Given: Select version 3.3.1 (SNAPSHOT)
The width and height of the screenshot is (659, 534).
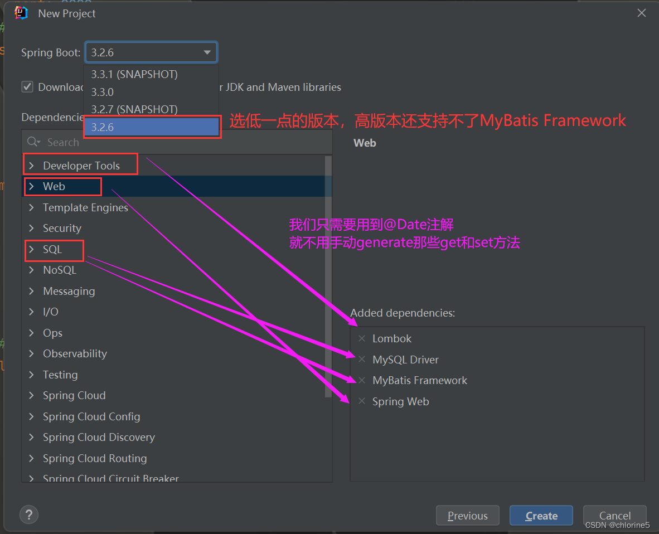Looking at the screenshot, I should [x=151, y=74].
